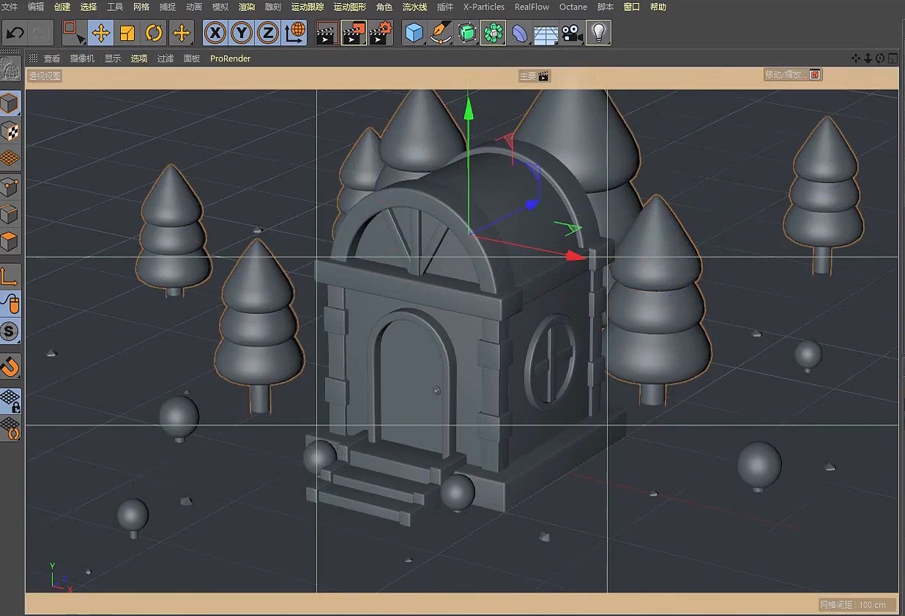The width and height of the screenshot is (905, 616).
Task: Open the Live Selection tool dropdown
Action: [x=73, y=33]
